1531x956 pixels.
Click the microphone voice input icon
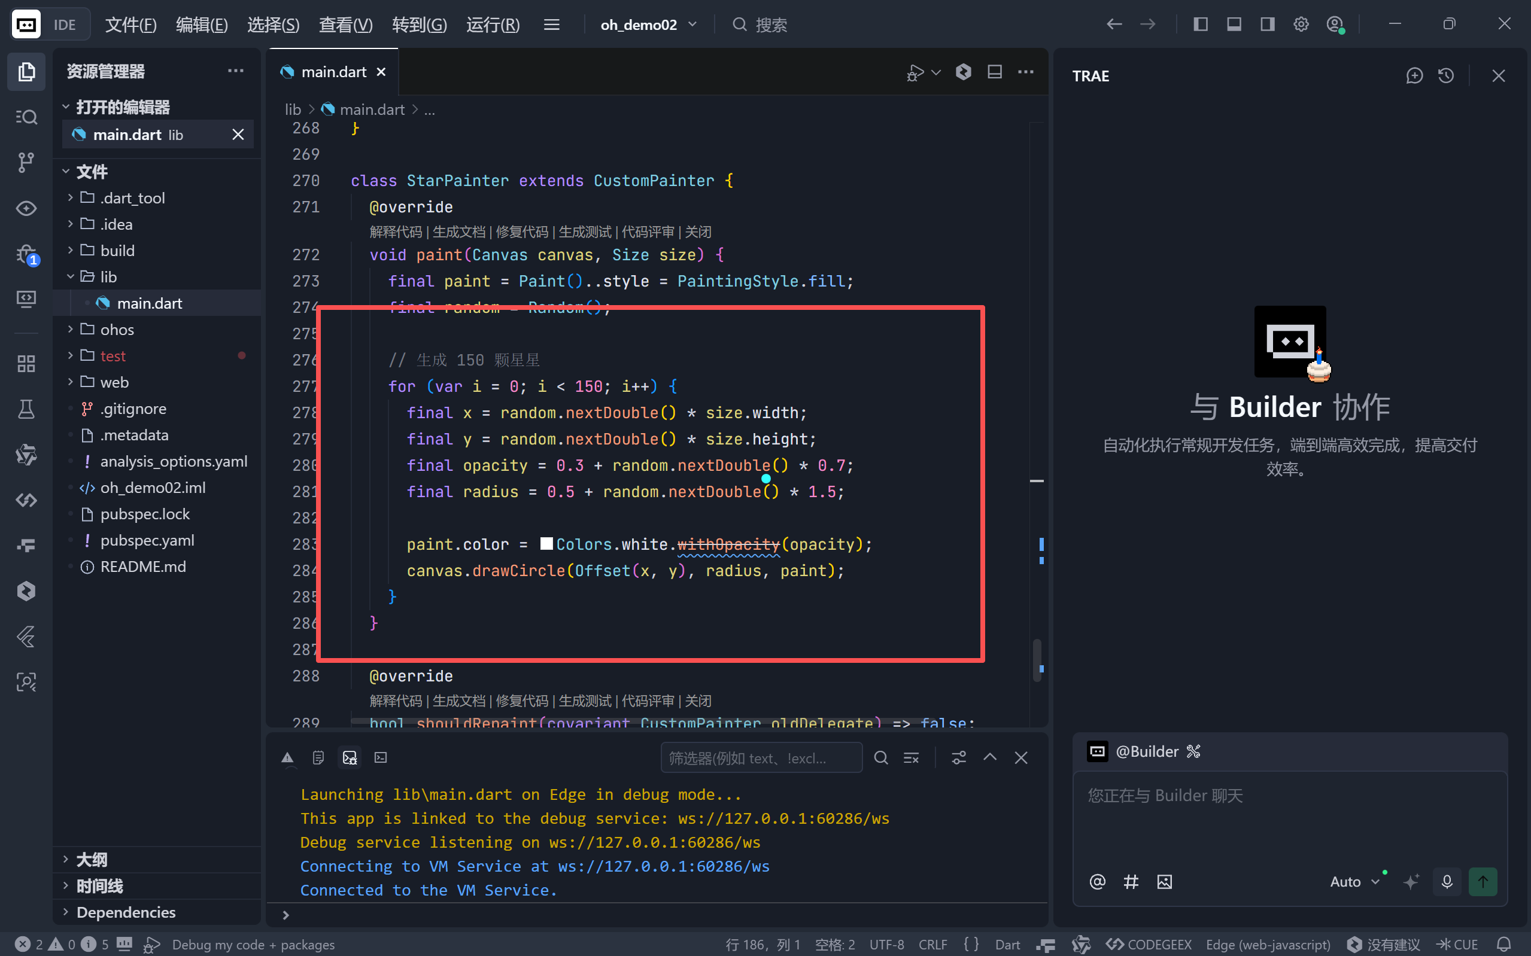coord(1446,881)
